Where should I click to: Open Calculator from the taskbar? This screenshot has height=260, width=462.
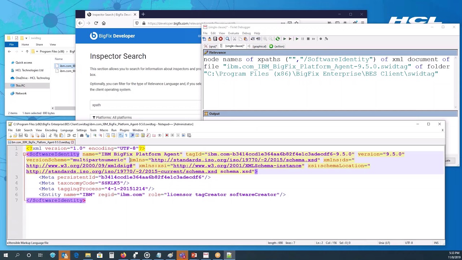112,255
